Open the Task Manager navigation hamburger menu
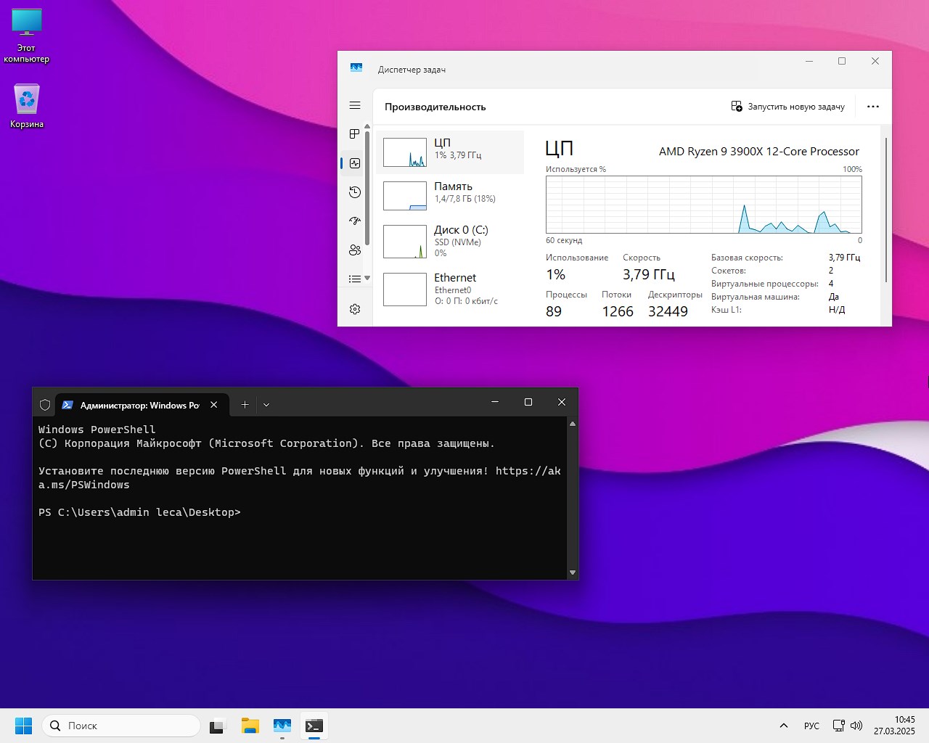 355,106
